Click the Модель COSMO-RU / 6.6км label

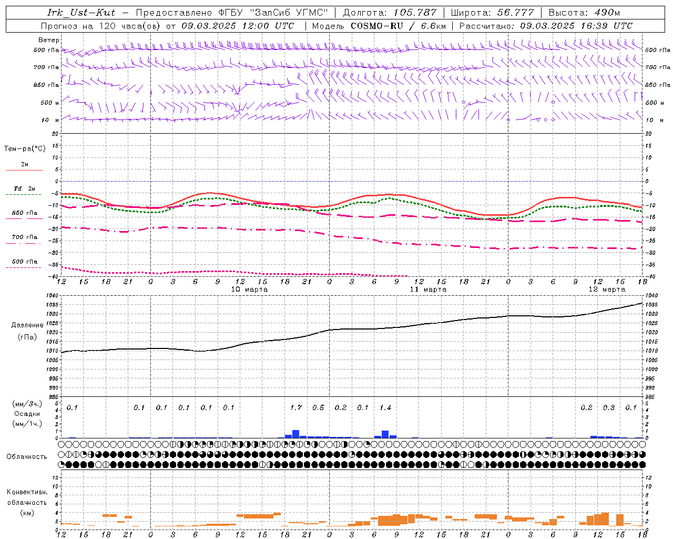tap(379, 26)
